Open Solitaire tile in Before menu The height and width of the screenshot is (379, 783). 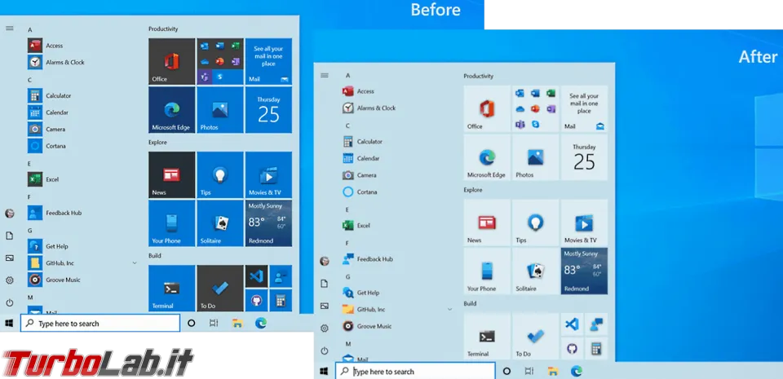220,223
